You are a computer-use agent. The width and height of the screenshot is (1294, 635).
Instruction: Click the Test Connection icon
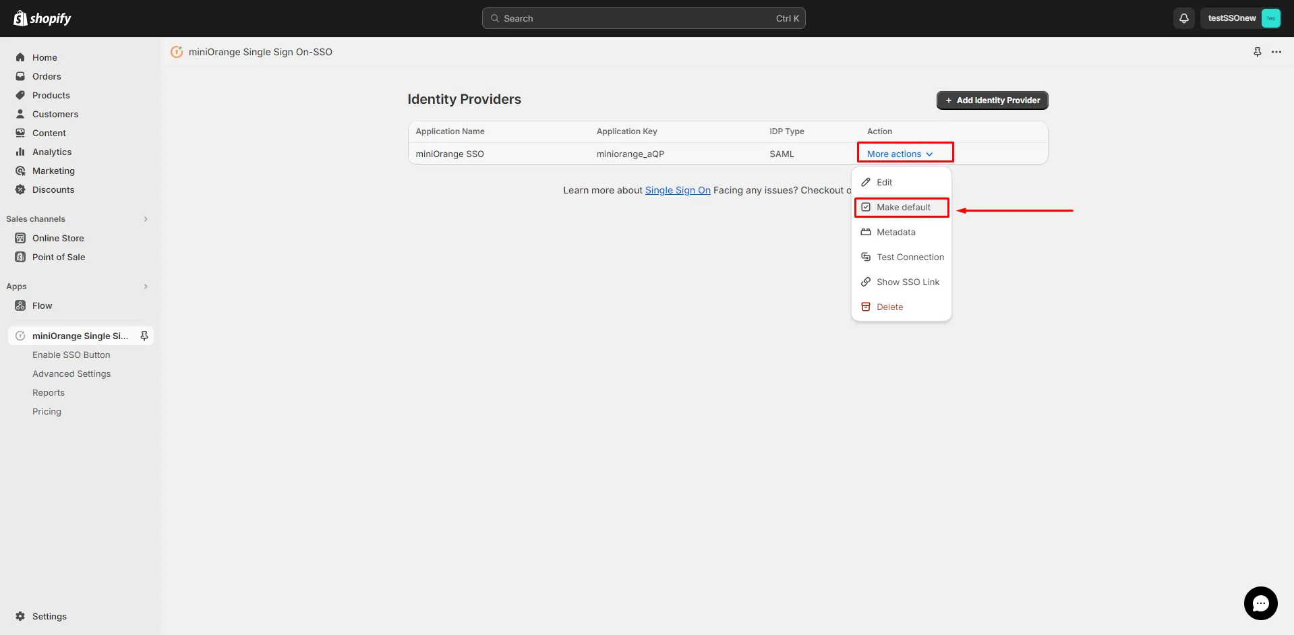(x=866, y=257)
